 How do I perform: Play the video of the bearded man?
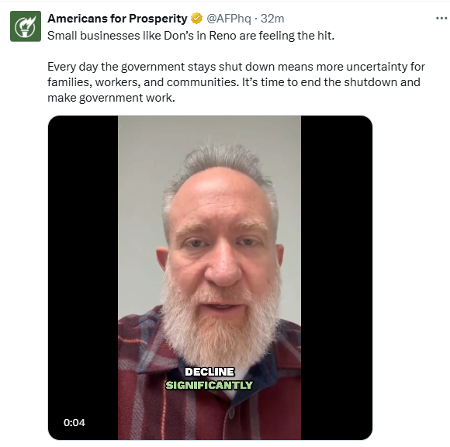click(x=210, y=278)
